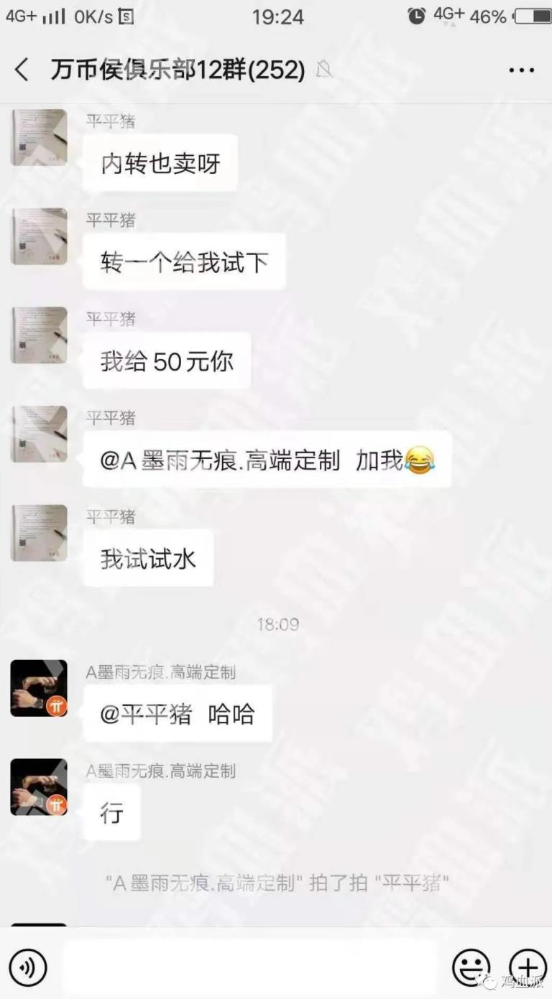Tap the back arrow to leave the chat

coord(22,70)
